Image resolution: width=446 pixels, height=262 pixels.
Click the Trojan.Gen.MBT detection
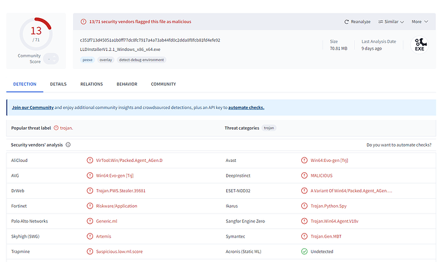point(326,236)
